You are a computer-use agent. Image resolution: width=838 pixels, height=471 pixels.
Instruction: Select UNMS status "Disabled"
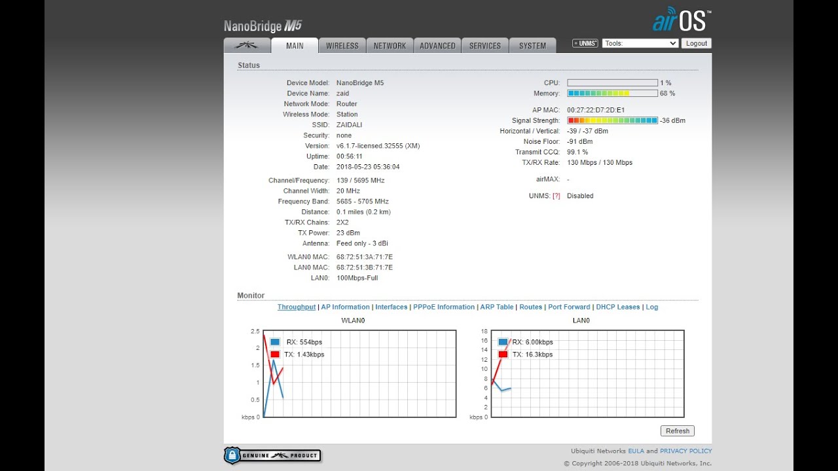click(x=580, y=196)
